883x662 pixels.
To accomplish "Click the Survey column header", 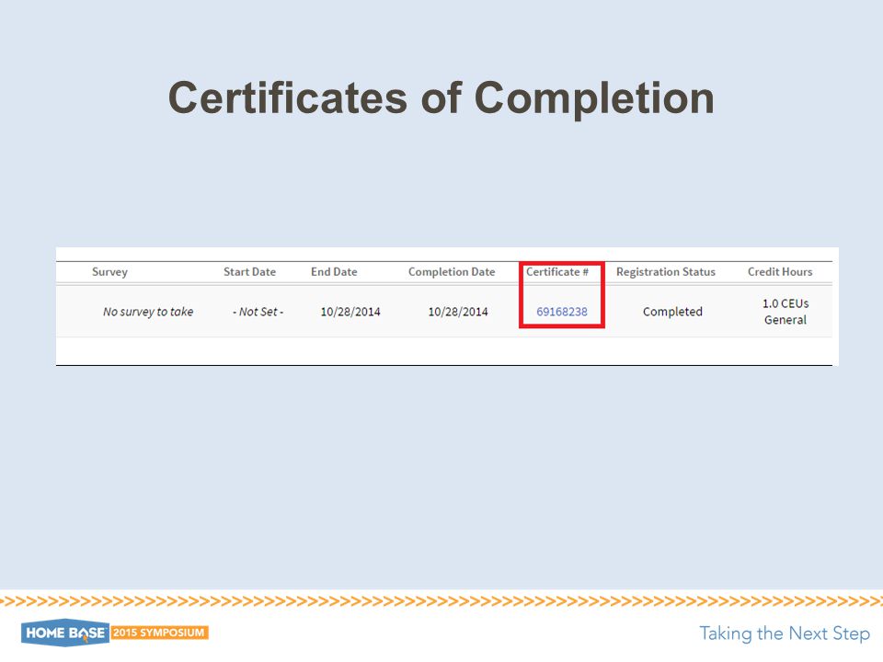I will (109, 272).
